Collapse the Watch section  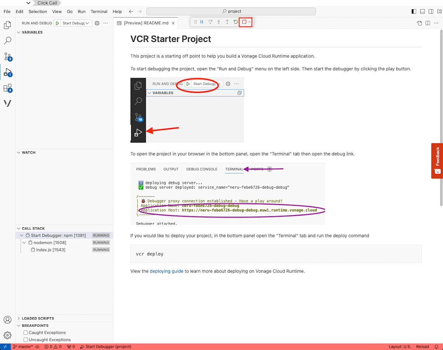pos(19,153)
